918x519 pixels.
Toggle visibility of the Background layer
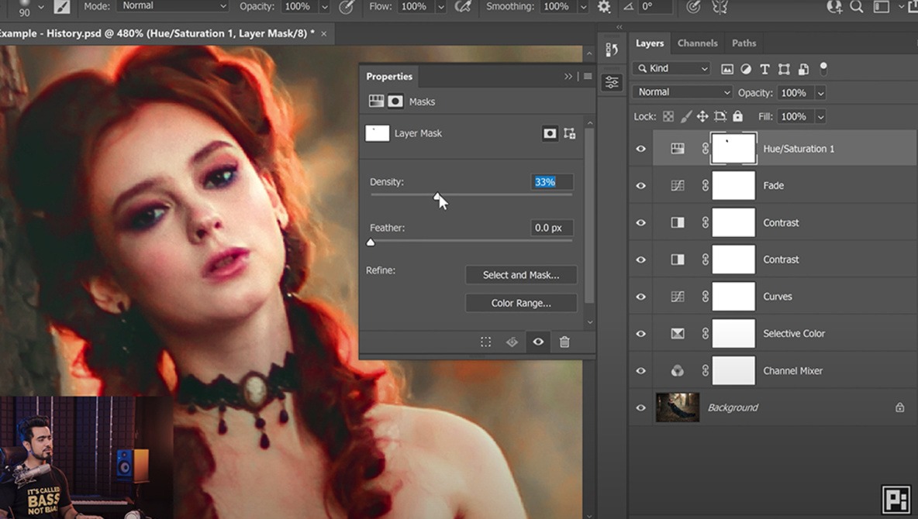click(640, 407)
